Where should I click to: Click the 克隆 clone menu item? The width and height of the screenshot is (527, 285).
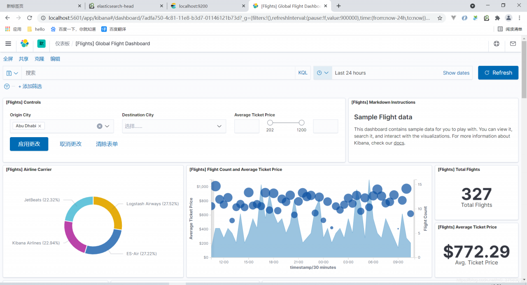(x=40, y=59)
